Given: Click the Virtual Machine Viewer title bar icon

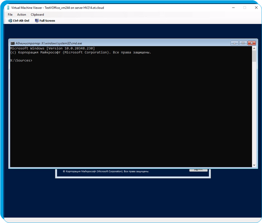Looking at the screenshot, I should point(8,8).
